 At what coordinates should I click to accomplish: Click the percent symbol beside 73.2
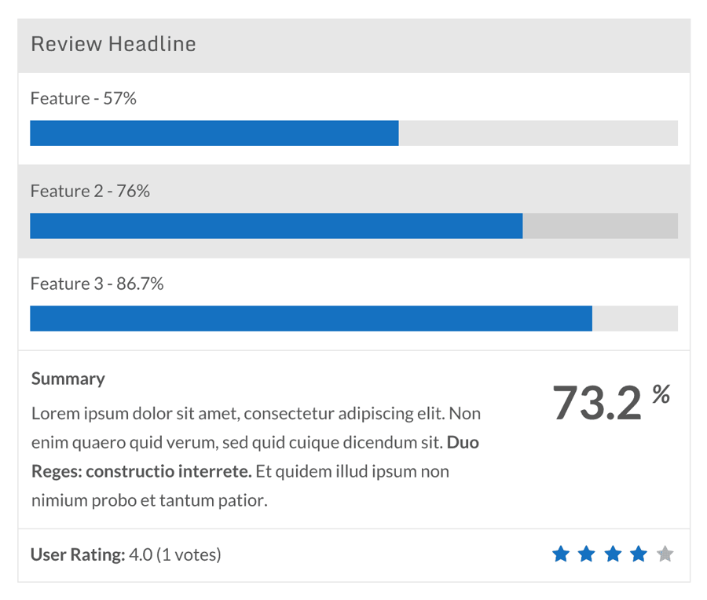pyautogui.click(x=661, y=394)
